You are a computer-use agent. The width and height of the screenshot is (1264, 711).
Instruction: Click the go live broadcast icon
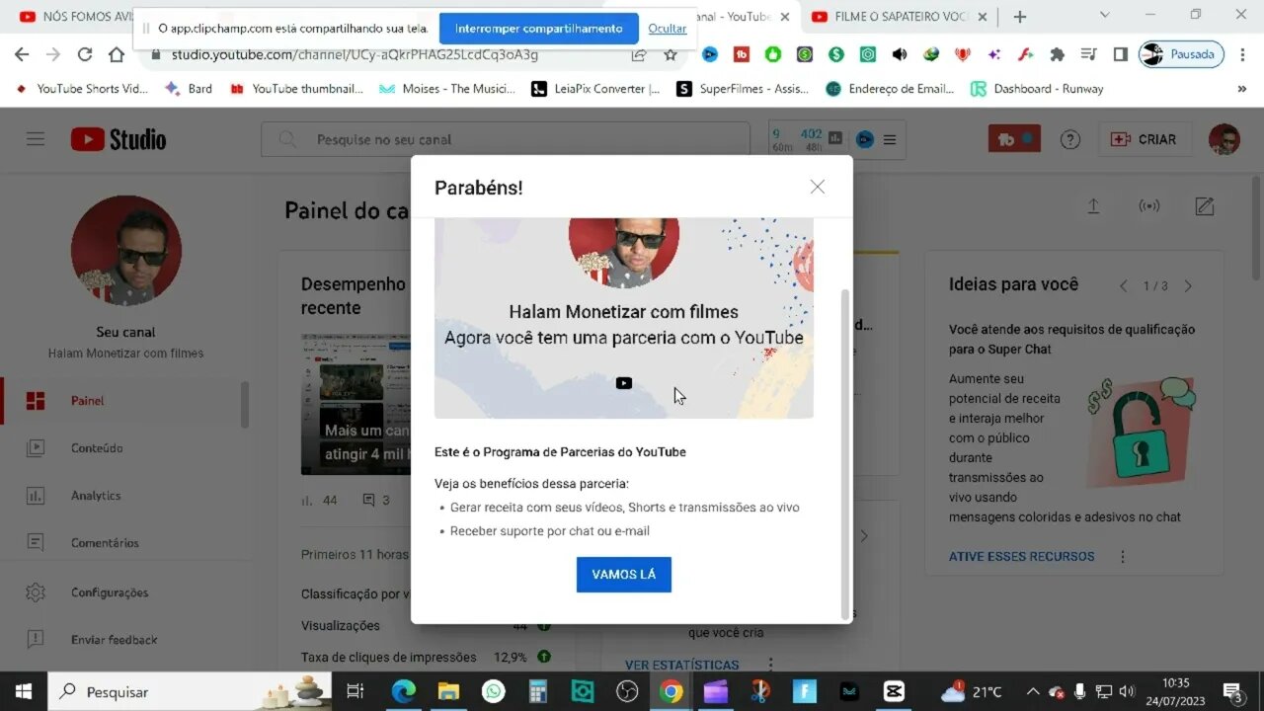[1149, 206]
